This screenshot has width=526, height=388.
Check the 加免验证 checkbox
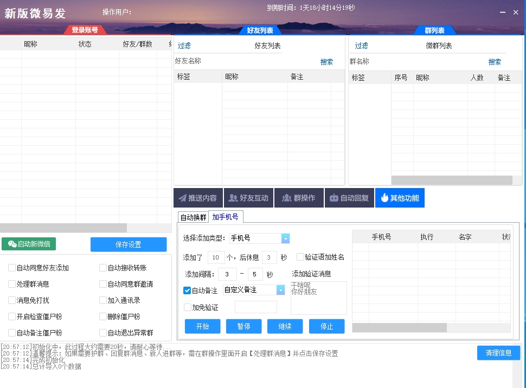coord(188,307)
